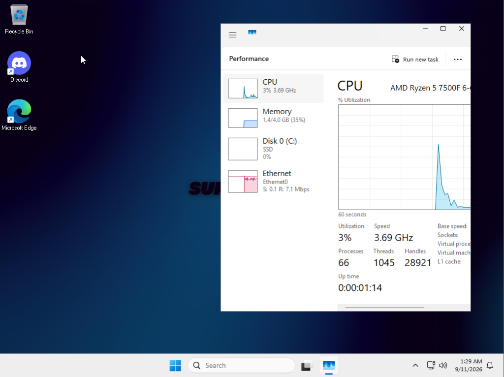This screenshot has height=377, width=504.
Task: Click the 'L1 cache:' label
Action: (x=449, y=262)
